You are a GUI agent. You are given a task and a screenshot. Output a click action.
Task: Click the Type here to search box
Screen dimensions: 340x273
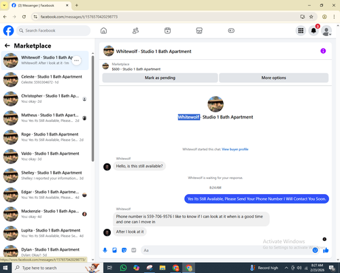(x=56, y=268)
